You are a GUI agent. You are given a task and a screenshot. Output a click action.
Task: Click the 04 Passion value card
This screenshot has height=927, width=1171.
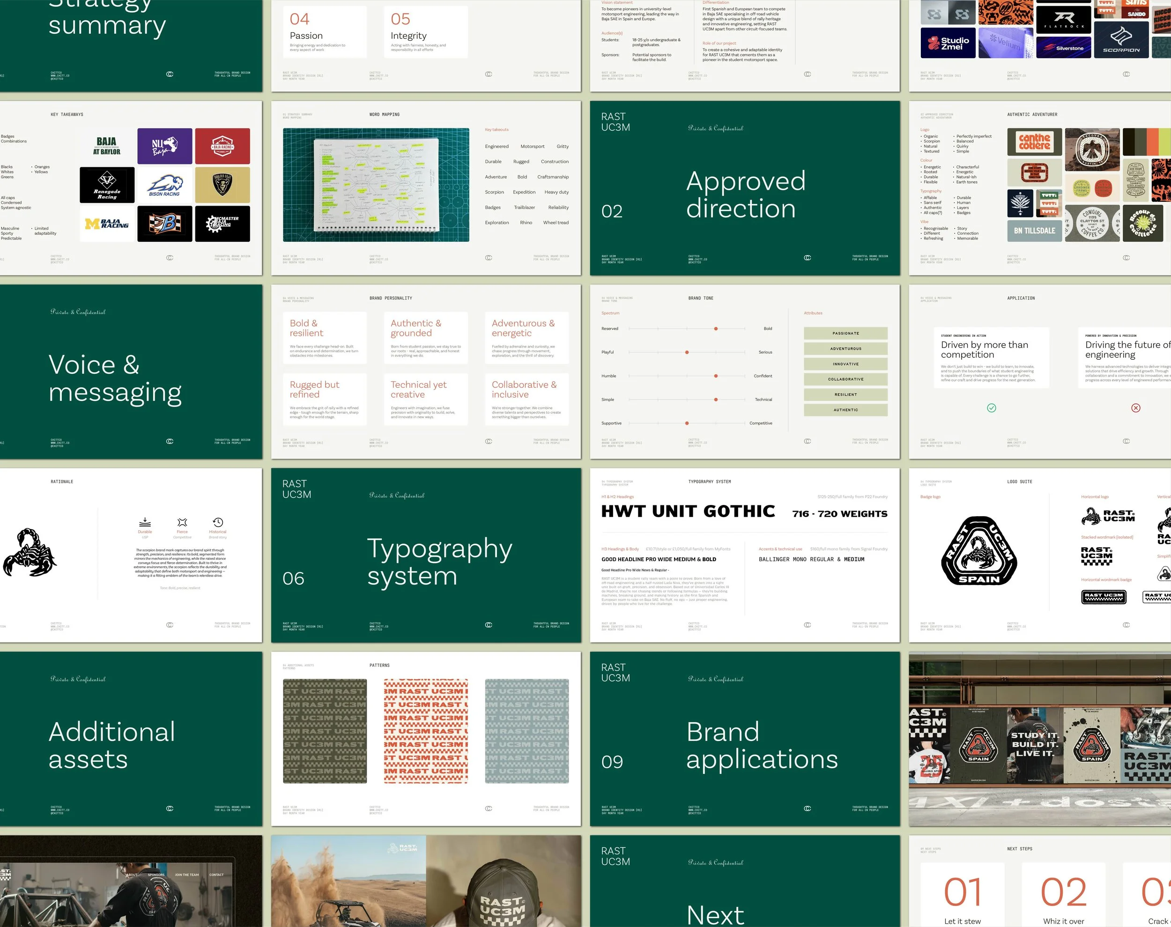pyautogui.click(x=325, y=32)
